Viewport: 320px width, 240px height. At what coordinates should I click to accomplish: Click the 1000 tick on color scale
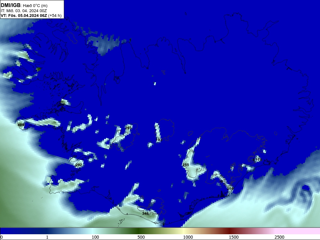tap(188, 237)
